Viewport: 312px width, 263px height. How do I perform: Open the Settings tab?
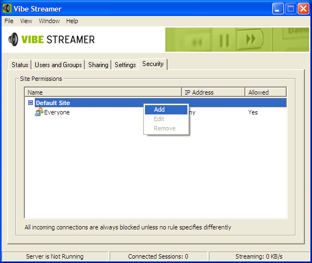125,65
